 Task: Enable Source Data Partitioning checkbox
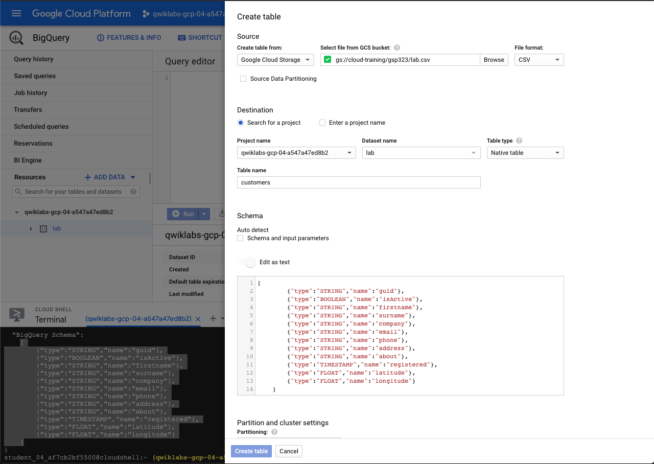[x=243, y=79]
